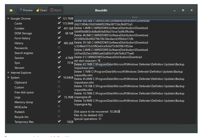Disable the Vacuum checkbox
202x137 pixels.
(59, 67)
